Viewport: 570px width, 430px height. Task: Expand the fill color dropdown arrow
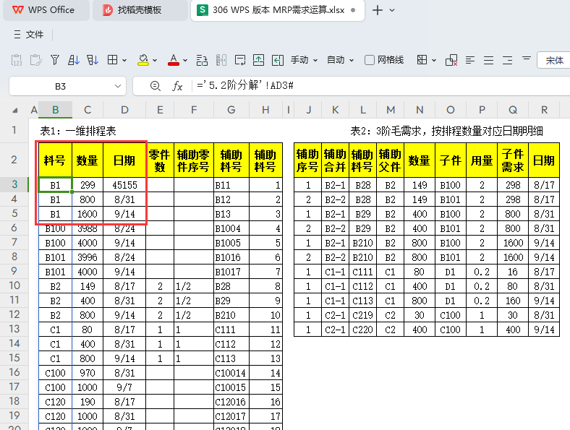155,60
